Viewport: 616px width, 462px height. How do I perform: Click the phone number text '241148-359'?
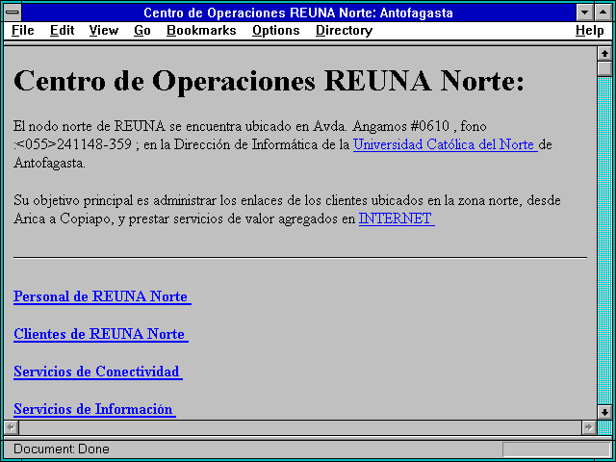[94, 144]
